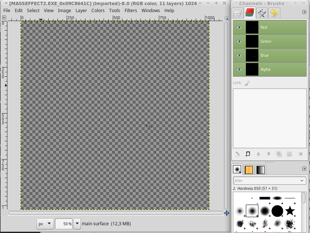Viewport: 310px width, 233px height.
Task: Lower the channel with down arrow
Action: coord(268,154)
